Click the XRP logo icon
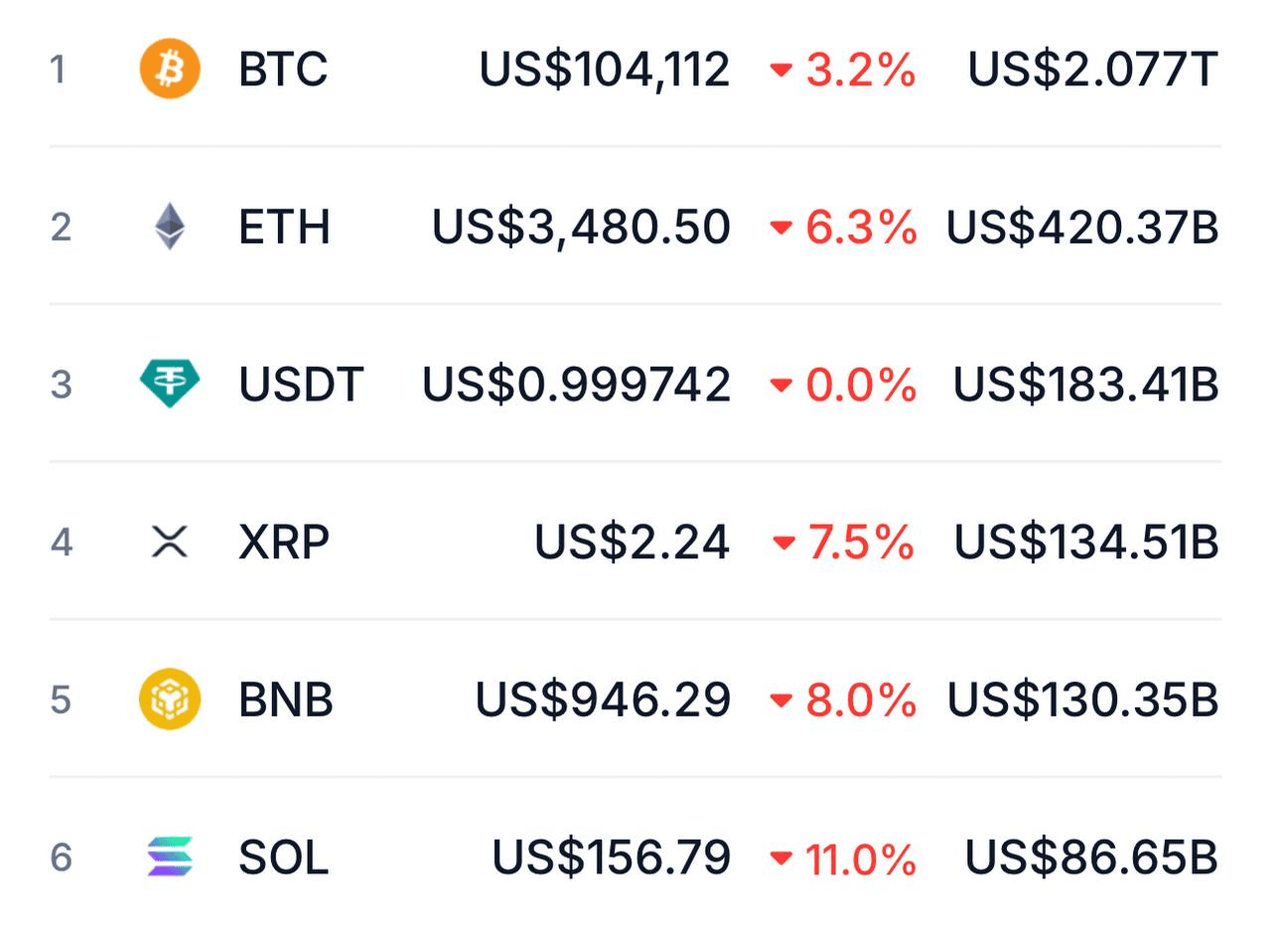 pyautogui.click(x=170, y=542)
